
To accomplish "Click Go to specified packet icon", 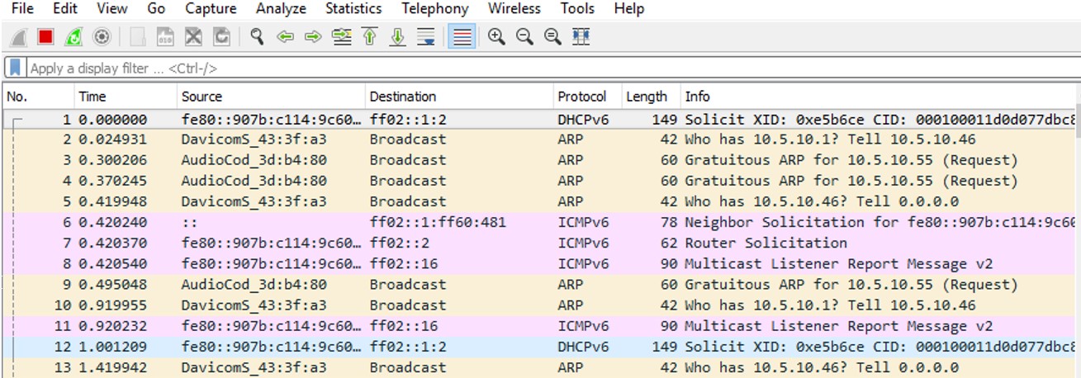I will (341, 37).
